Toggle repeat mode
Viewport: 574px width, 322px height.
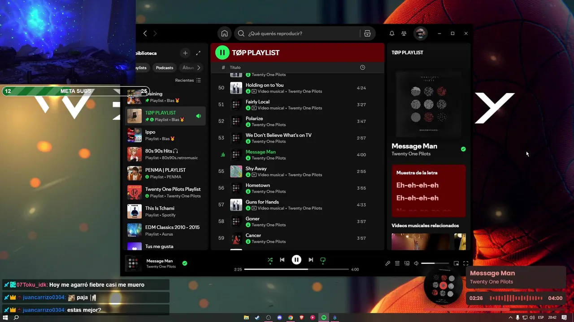click(323, 260)
